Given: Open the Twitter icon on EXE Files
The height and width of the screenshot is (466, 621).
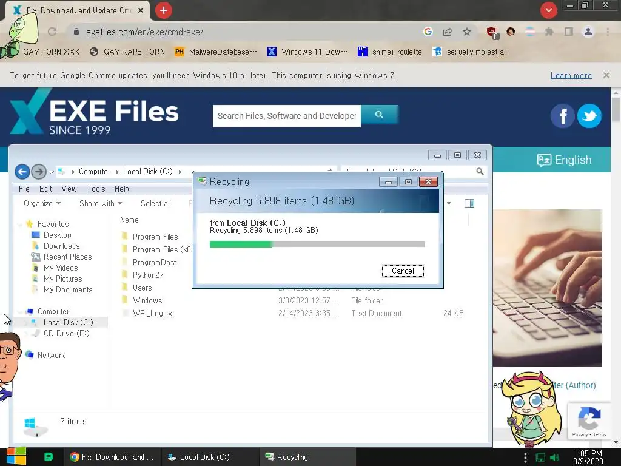Looking at the screenshot, I should 589,116.
